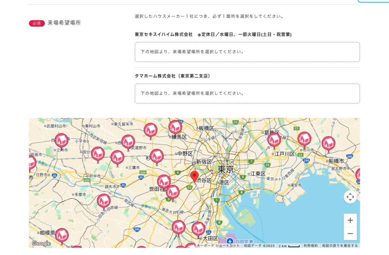Click the タマホーム venue selection box
This screenshot has width=389, height=255.
[x=247, y=94]
